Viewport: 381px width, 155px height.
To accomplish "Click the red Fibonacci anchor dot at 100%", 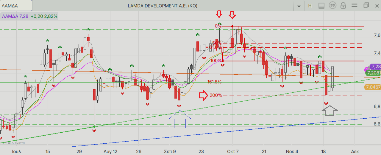I will (x=223, y=61).
